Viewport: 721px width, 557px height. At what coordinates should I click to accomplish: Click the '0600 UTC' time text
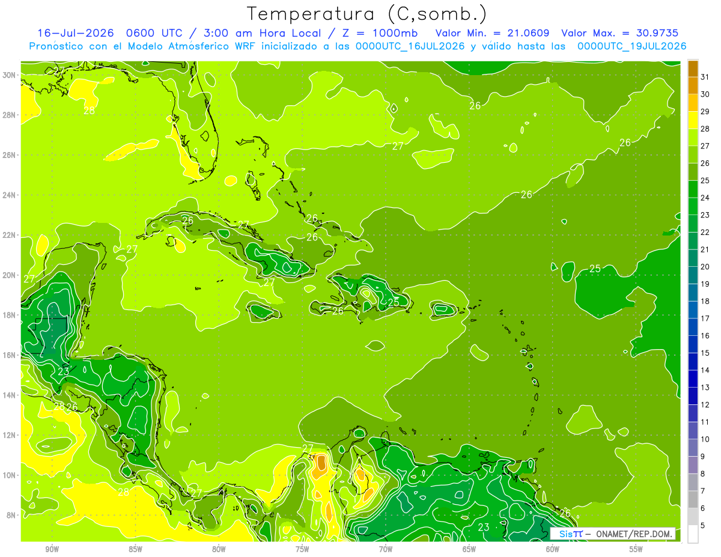[x=154, y=33]
